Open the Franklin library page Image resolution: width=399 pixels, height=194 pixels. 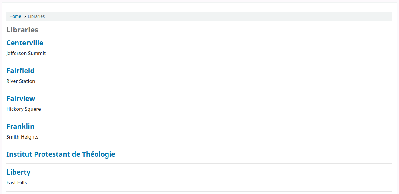tap(20, 126)
